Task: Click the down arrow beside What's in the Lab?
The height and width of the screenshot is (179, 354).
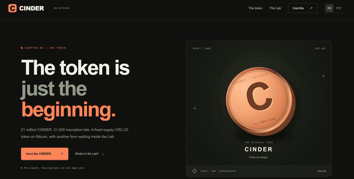Action: (x=103, y=154)
